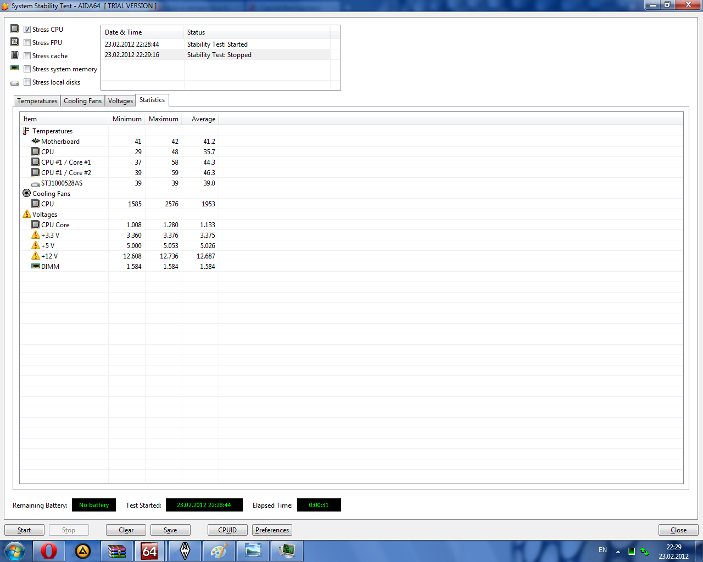The width and height of the screenshot is (703, 562).
Task: Click the Stress cache chip icon
Action: (15, 55)
